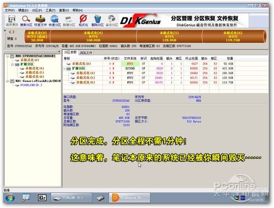Select the 未格式化(0) 50.0GB partition bar segment
The height and width of the screenshot is (208, 274).
coord(37,36)
